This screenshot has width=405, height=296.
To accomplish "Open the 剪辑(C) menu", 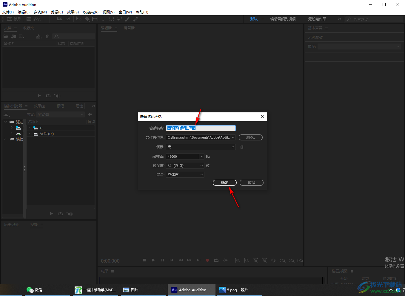I will (x=57, y=12).
